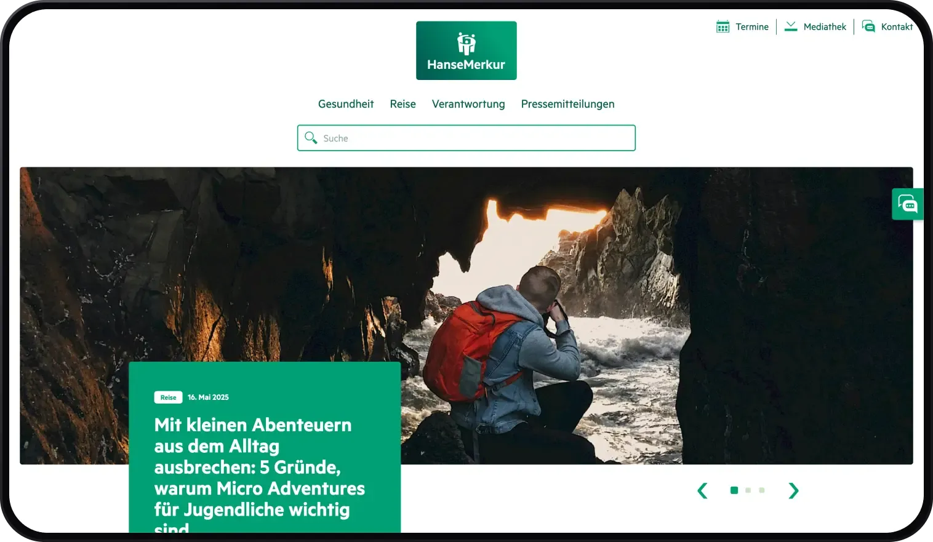
Task: Click the magnifier search icon
Action: coord(311,138)
